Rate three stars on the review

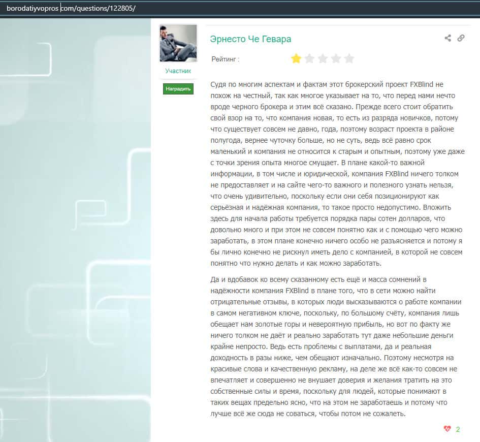pyautogui.click(x=323, y=58)
